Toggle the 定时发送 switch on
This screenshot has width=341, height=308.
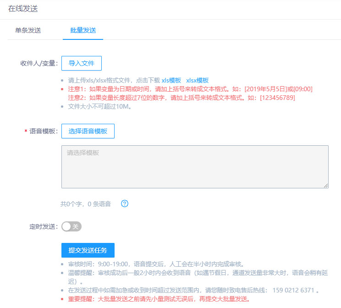pos(71,226)
